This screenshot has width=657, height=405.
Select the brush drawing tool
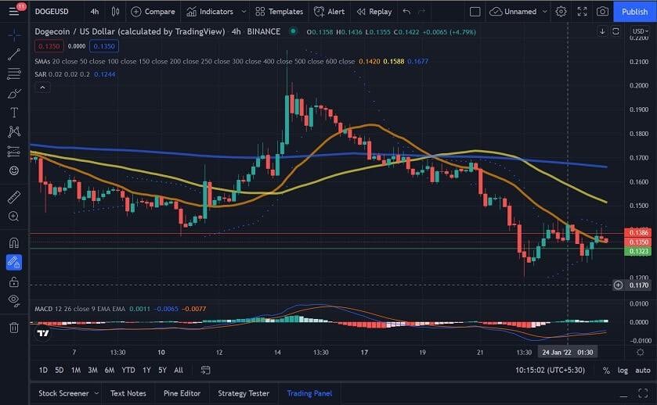14,93
